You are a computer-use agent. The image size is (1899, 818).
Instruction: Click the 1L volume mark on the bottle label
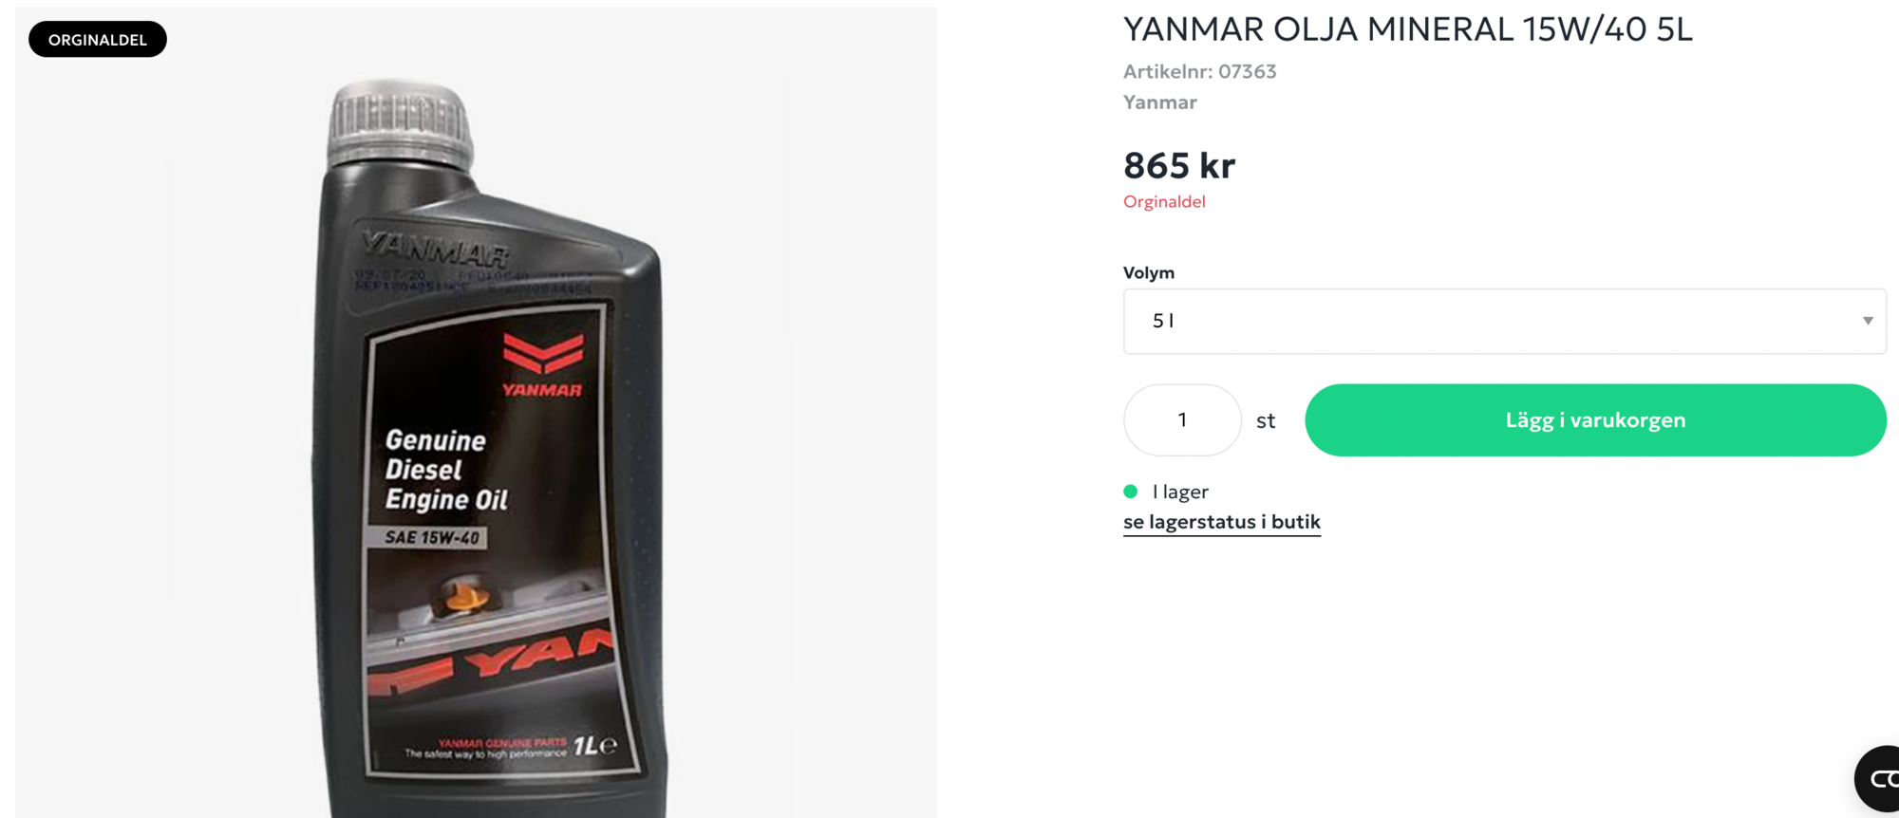593,746
